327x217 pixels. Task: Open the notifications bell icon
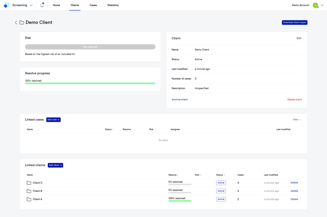tap(42, 5)
